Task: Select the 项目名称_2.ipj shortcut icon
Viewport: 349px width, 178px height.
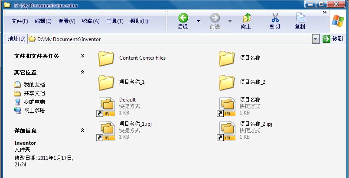Action: click(226, 131)
